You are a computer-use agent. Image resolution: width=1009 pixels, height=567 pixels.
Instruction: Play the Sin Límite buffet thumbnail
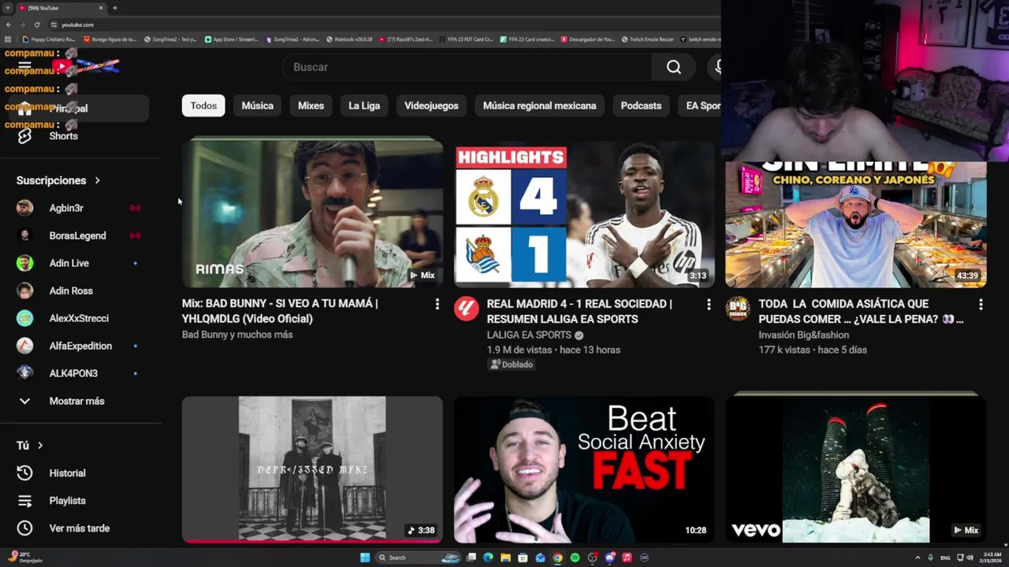click(x=856, y=224)
